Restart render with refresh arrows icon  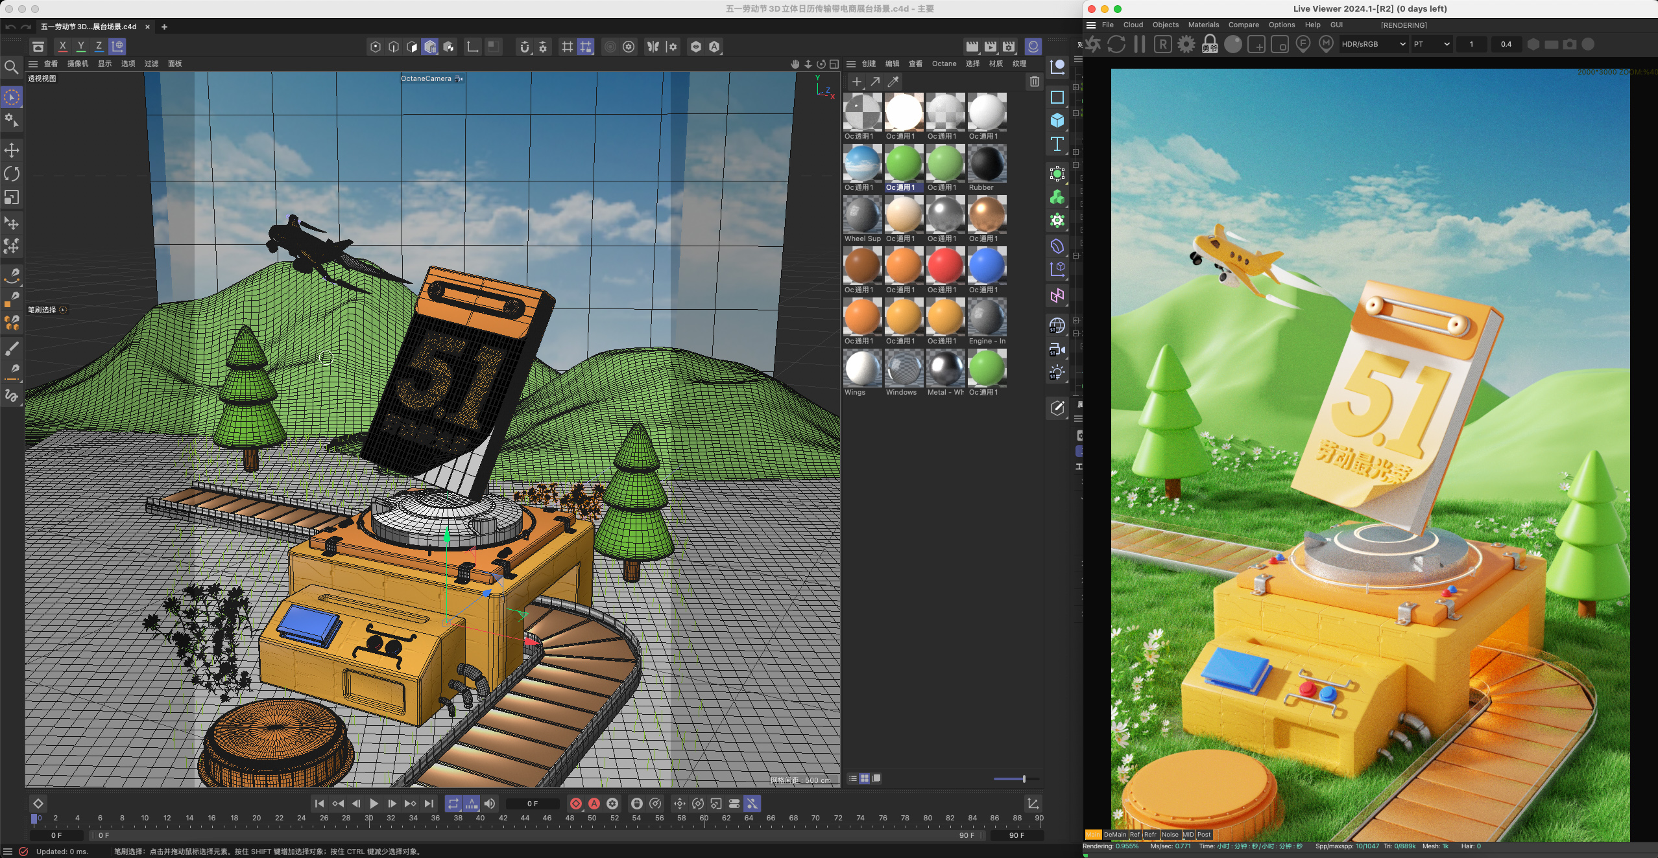coord(1116,44)
